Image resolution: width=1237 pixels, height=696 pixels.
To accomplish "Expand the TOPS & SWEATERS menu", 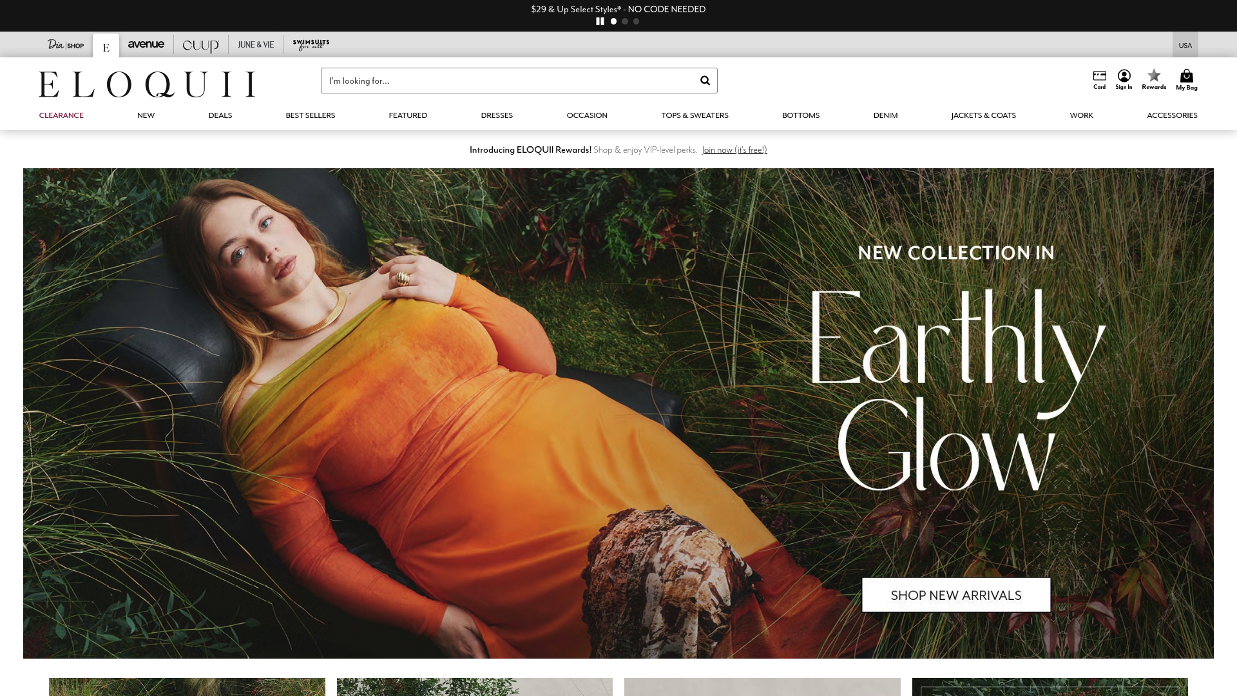I will click(x=695, y=115).
